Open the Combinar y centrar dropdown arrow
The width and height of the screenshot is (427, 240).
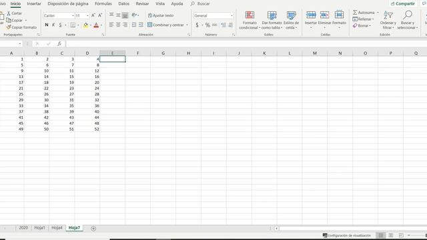click(x=187, y=25)
